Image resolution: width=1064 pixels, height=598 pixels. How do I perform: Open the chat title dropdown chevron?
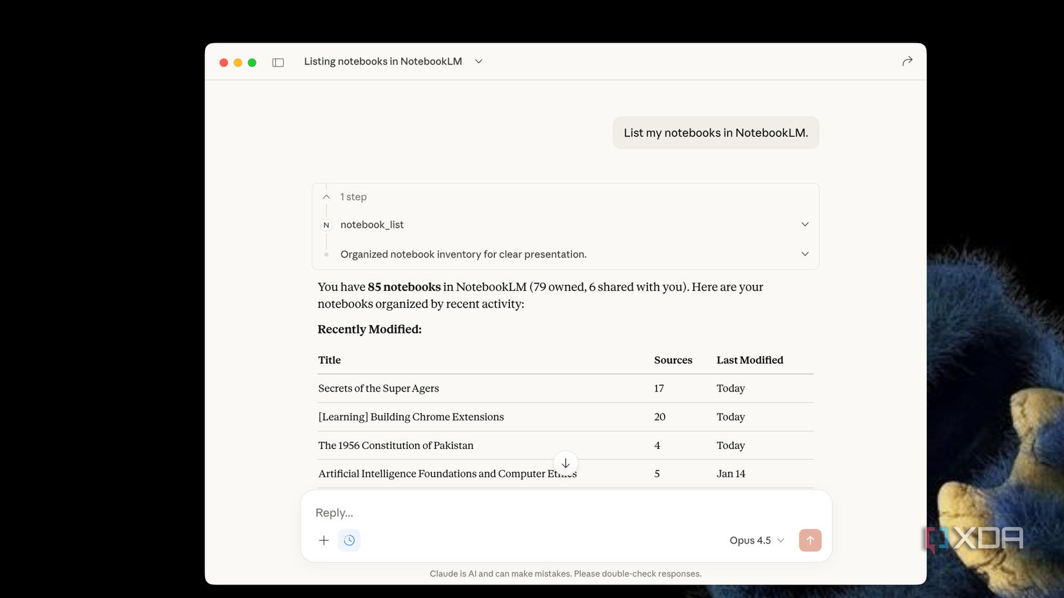pos(478,61)
